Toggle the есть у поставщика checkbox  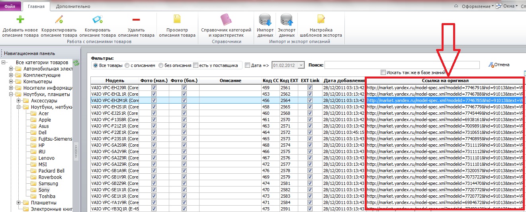195,65
